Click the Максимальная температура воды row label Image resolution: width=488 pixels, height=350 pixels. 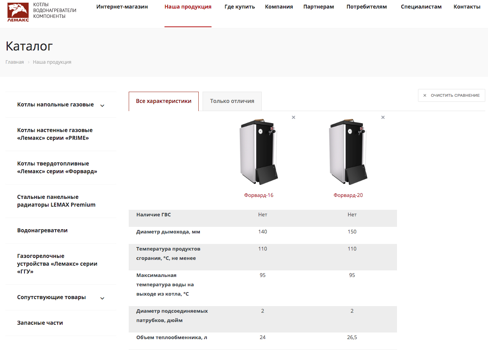(x=165, y=285)
